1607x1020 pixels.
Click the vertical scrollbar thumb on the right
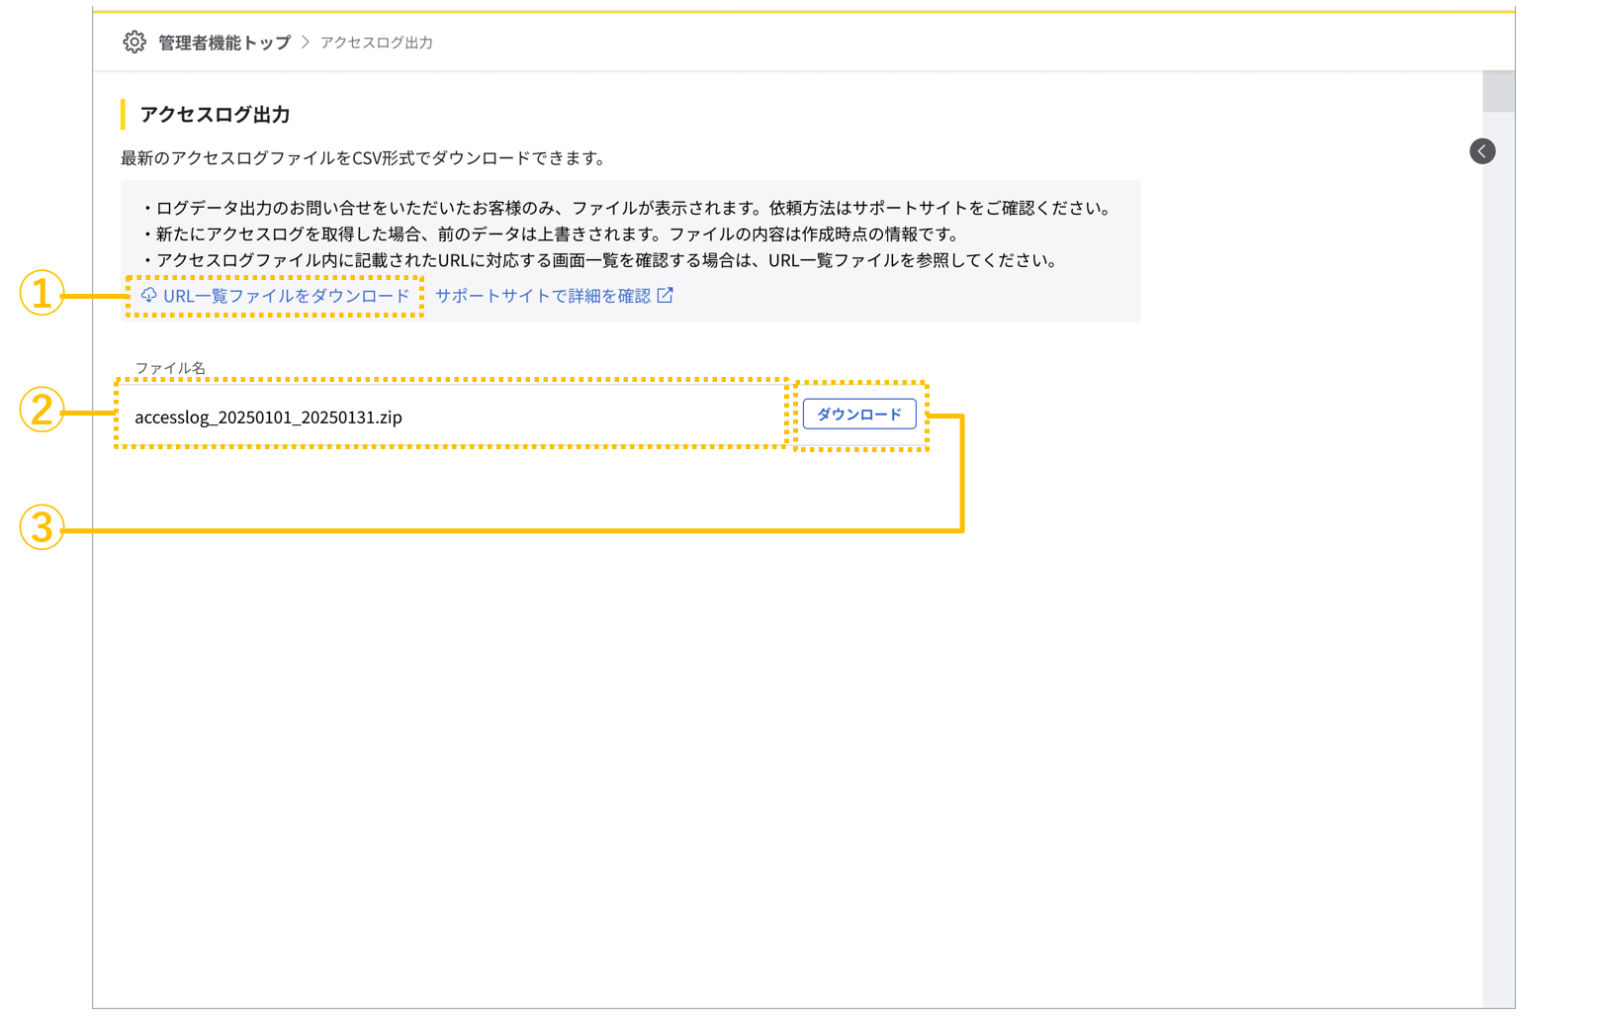tap(1498, 90)
